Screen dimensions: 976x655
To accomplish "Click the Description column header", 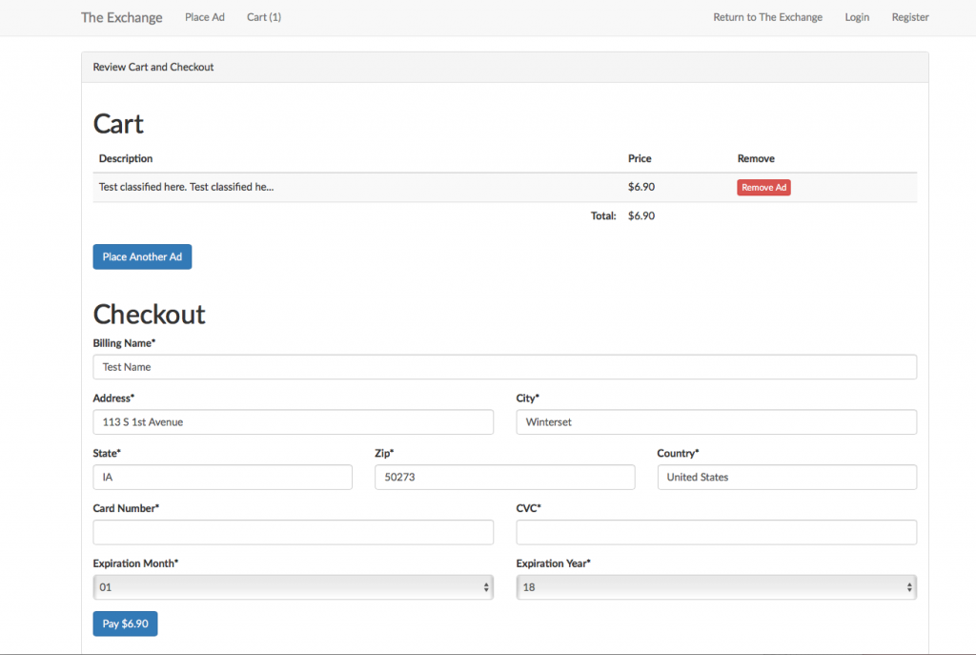I will (126, 159).
